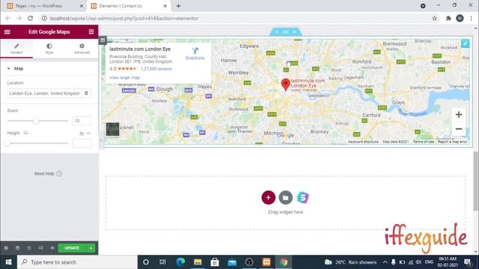This screenshot has height=269, width=479.
Task: Switch to satellite view thumbnail
Action: [x=113, y=129]
